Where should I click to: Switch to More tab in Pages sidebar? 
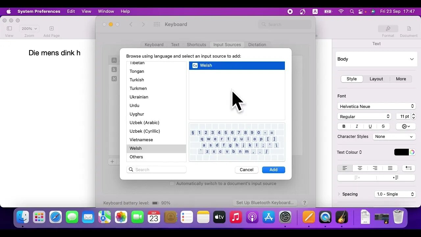click(x=401, y=79)
